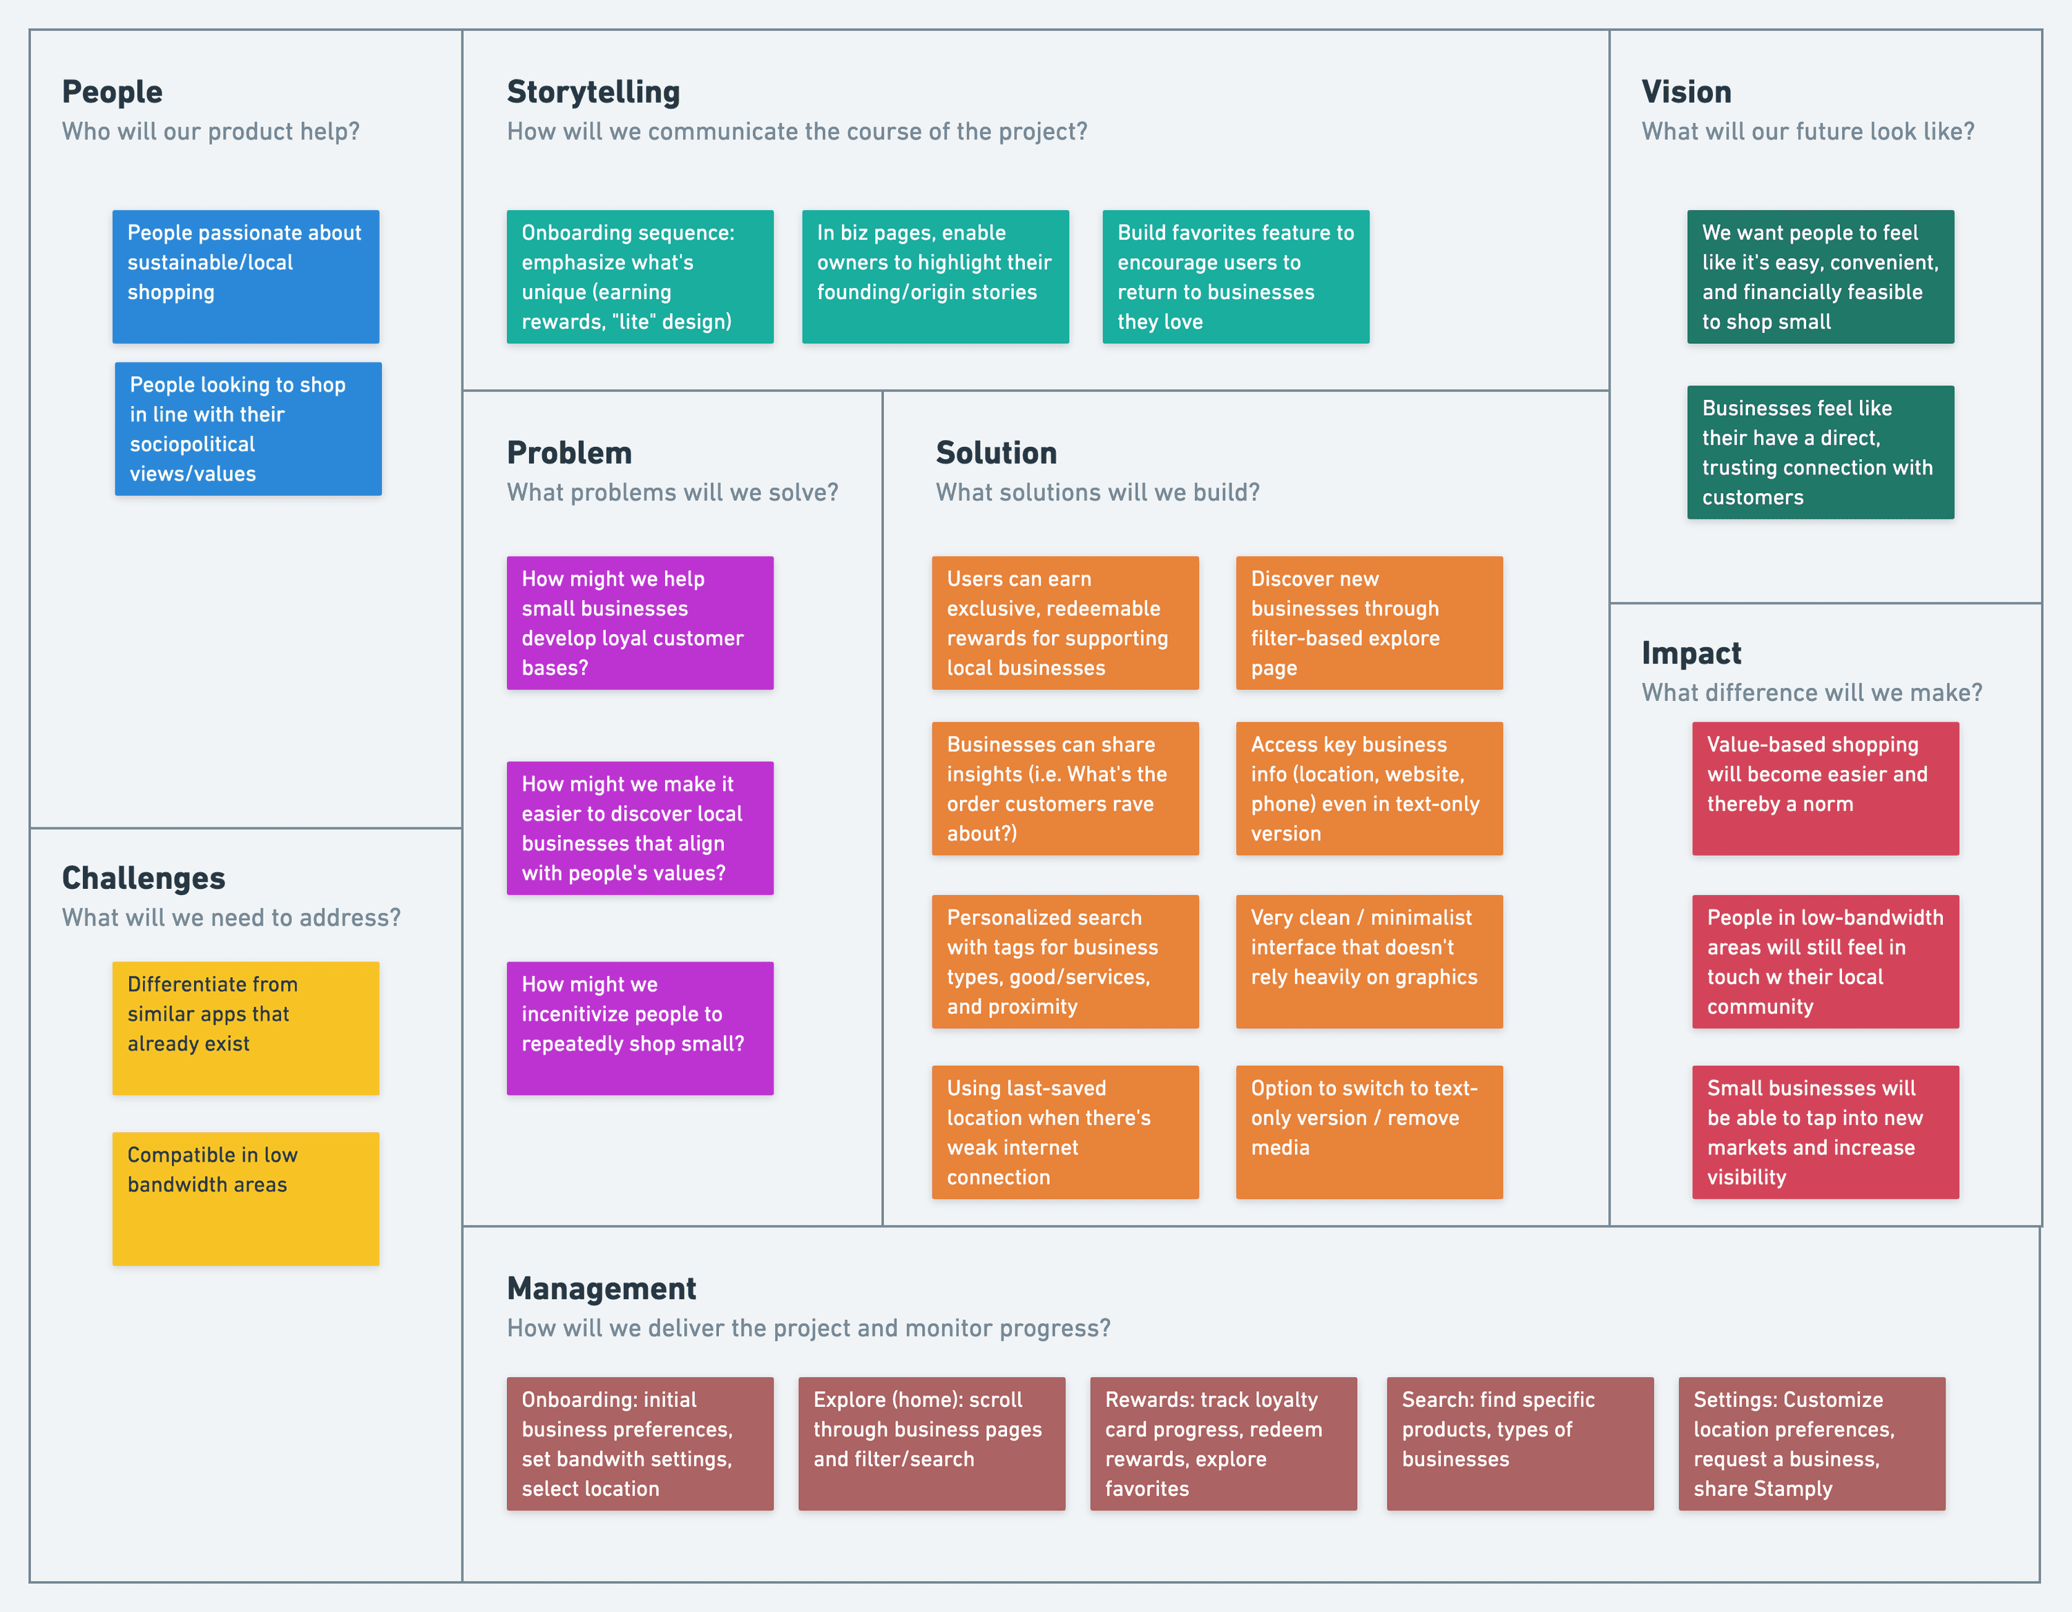Click the 'Differentiate from similar apps' yellow note
Viewport: 2072px width, 1612px height.
[x=246, y=1028]
